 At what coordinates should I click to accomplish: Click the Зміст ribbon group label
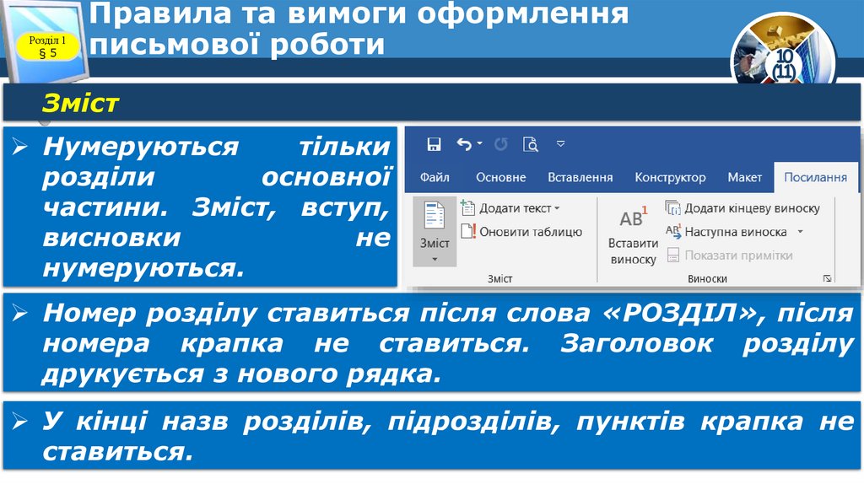coord(499,278)
